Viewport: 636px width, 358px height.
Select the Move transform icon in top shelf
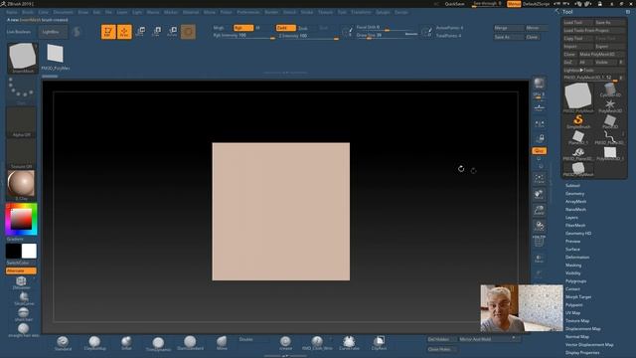click(141, 32)
